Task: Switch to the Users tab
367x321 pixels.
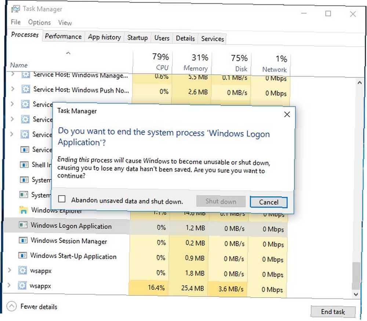Action: pyautogui.click(x=162, y=38)
